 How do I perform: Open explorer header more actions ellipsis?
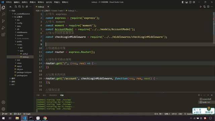[31, 7]
